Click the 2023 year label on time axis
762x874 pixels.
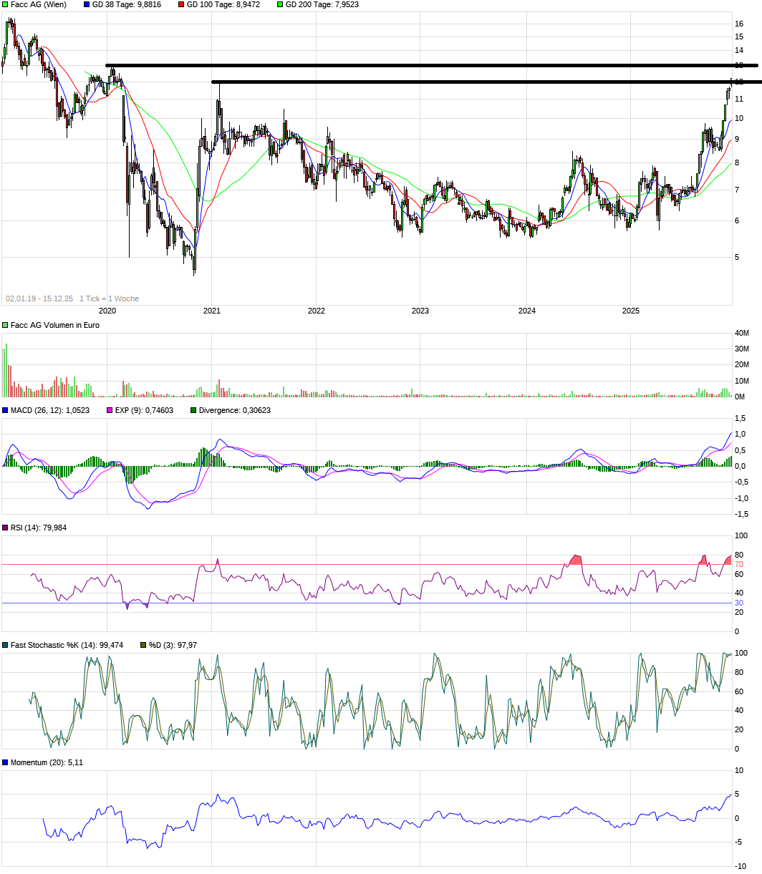pos(420,311)
